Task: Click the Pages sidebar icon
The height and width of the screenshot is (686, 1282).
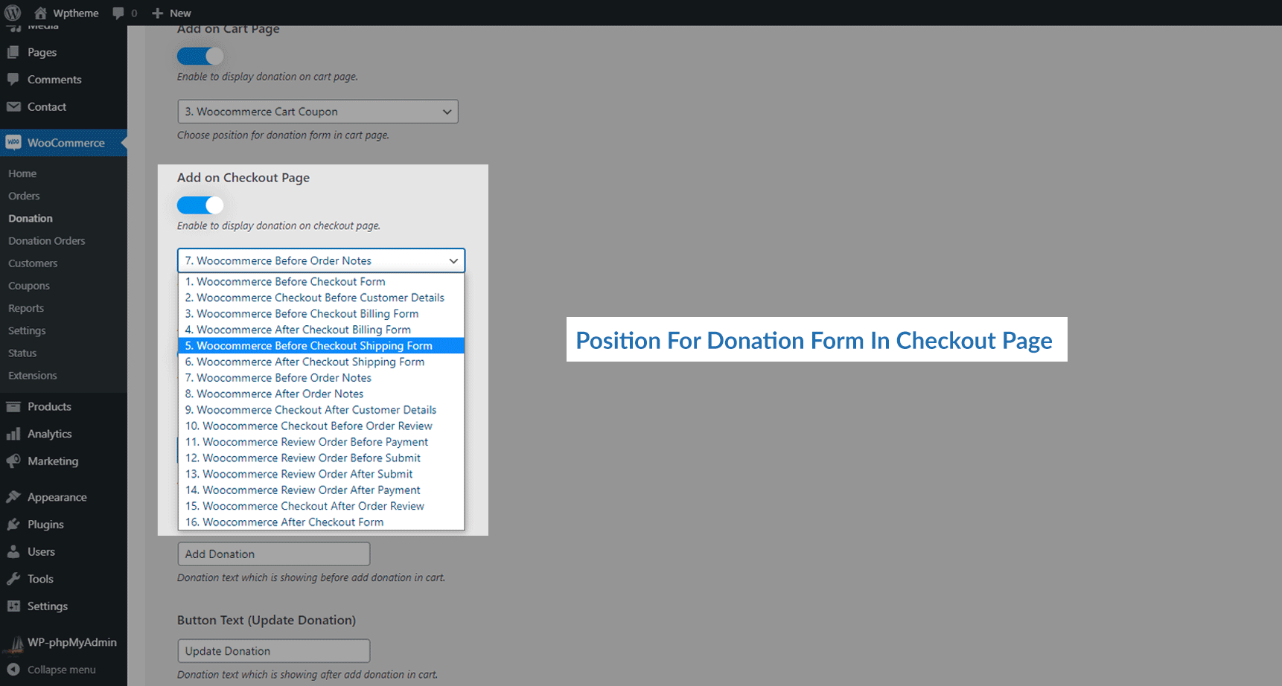Action: 13,52
